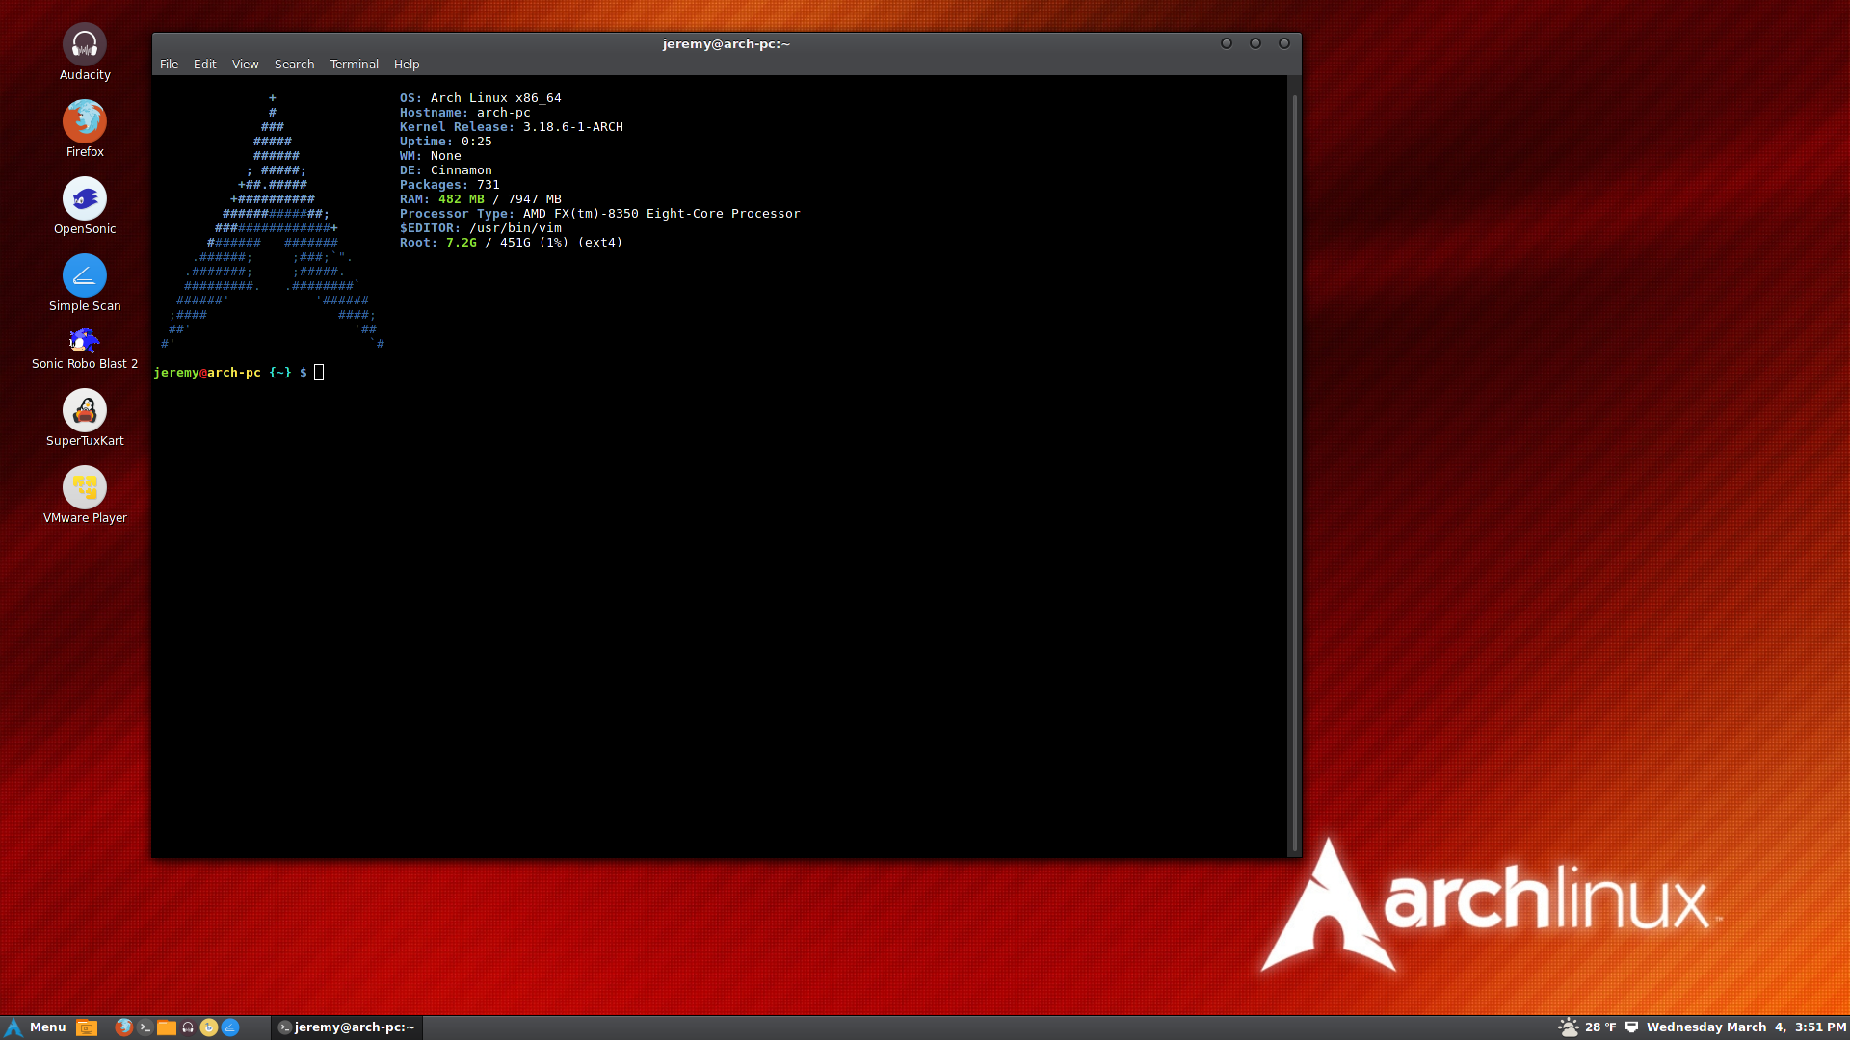
Task: Click the 'Packages: 731' output line
Action: point(450,185)
